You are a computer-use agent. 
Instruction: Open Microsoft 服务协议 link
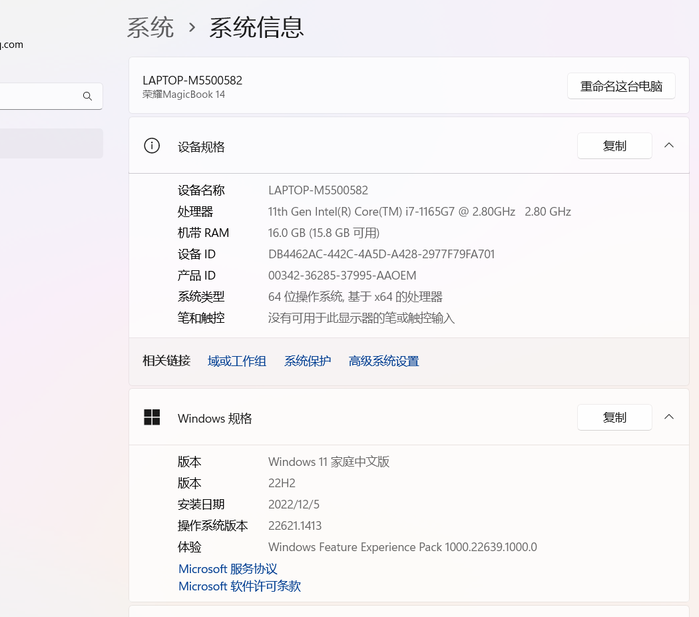point(228,569)
